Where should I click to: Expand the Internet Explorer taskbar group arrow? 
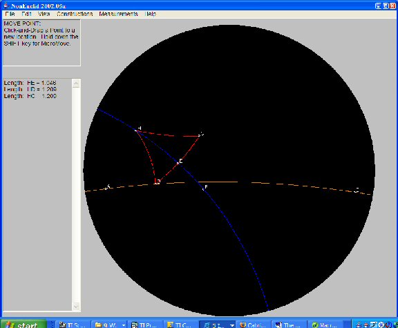coord(232,325)
